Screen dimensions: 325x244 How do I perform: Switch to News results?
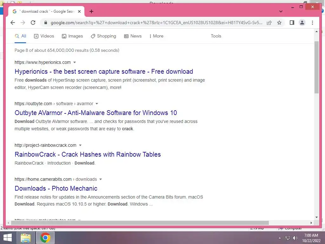point(133,36)
